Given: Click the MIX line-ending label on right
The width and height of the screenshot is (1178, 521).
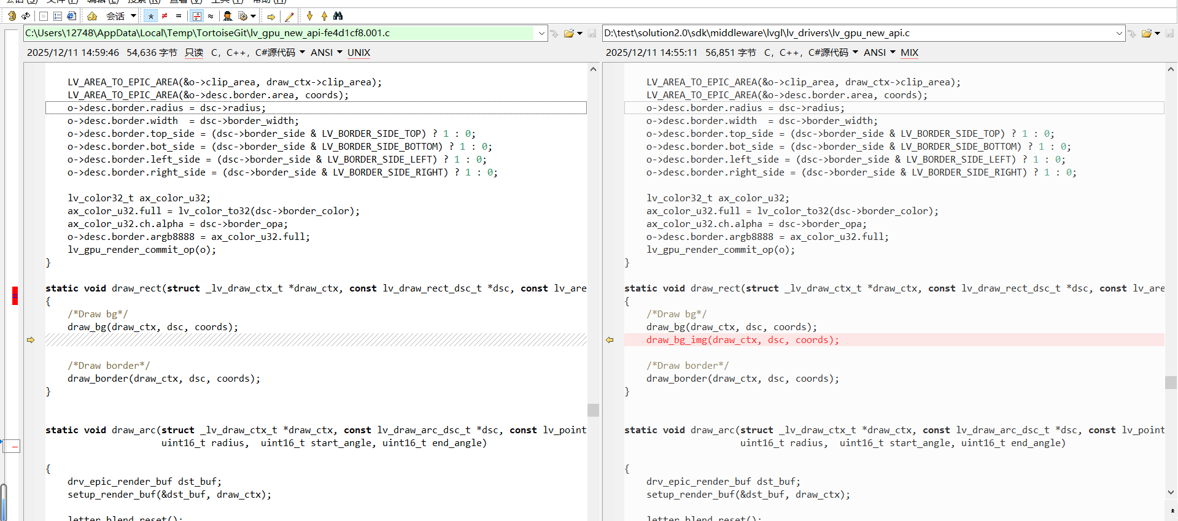Looking at the screenshot, I should pos(909,53).
